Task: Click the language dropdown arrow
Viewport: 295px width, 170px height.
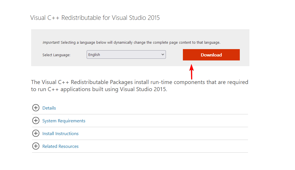Action: point(163,54)
